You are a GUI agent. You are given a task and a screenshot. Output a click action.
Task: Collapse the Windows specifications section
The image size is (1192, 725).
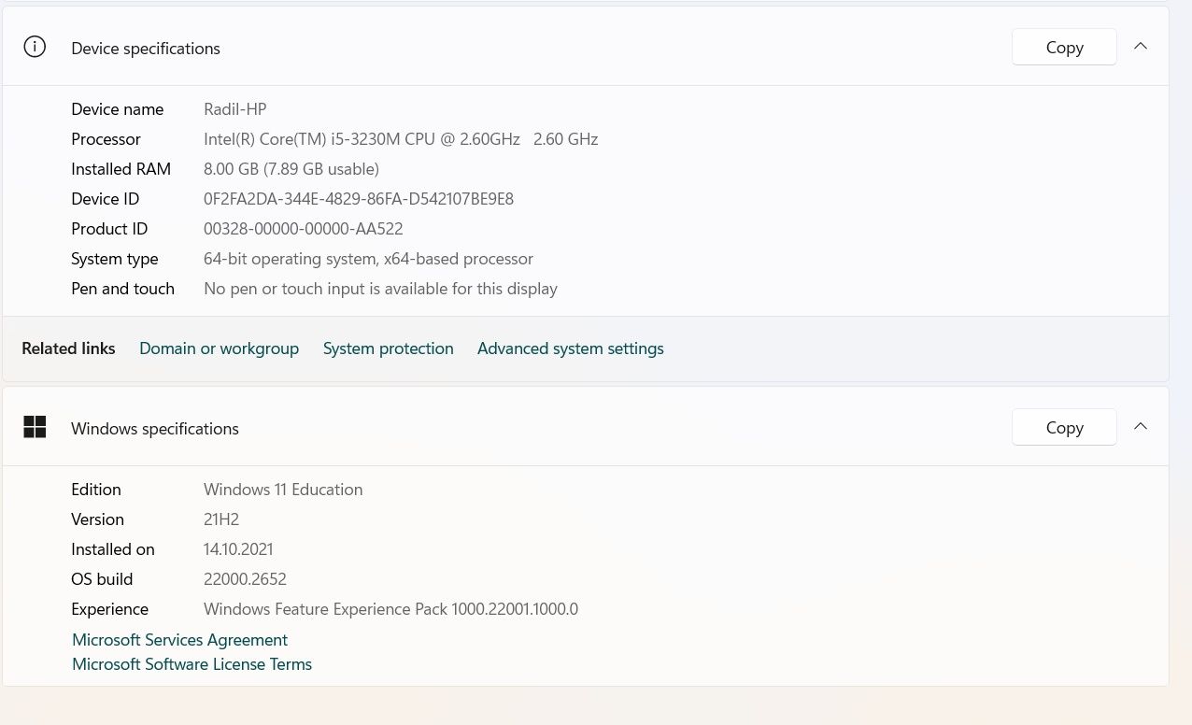coord(1141,427)
